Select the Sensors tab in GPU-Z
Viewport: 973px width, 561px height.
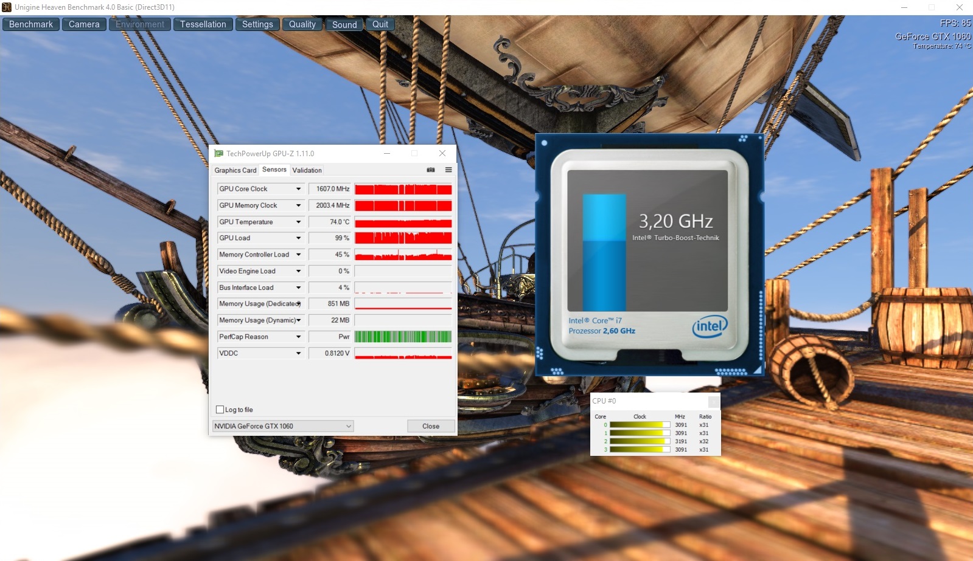(x=274, y=170)
